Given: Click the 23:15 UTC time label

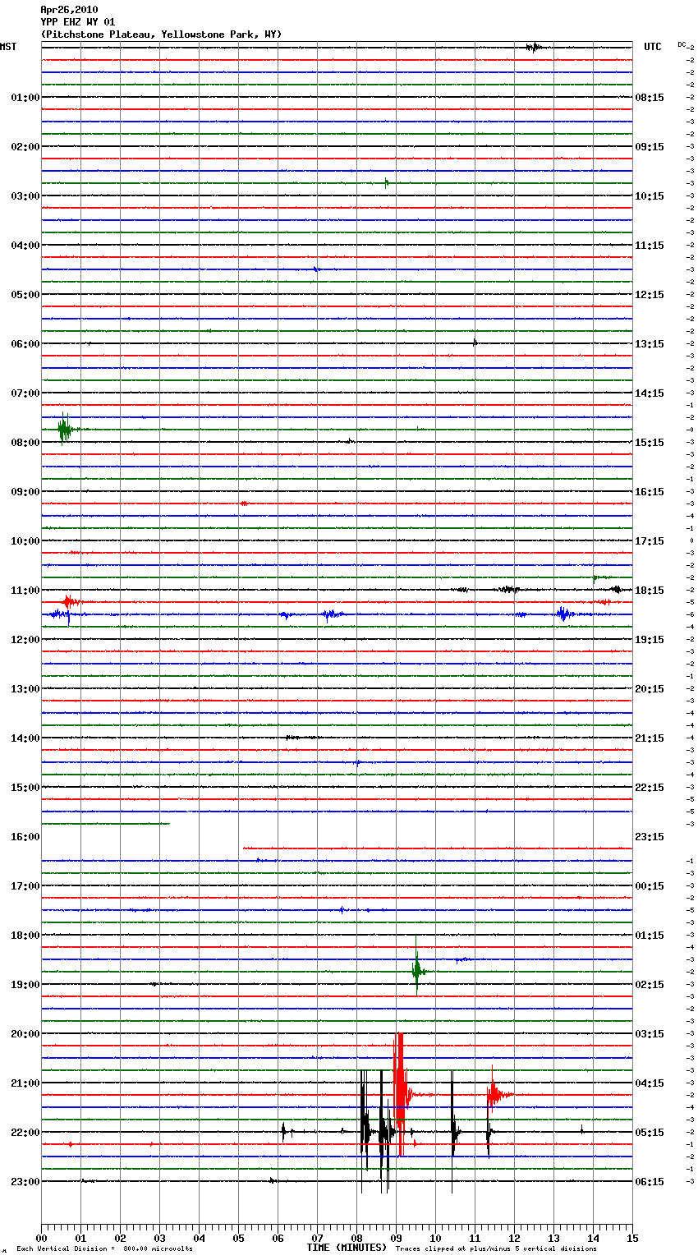Looking at the screenshot, I should (650, 837).
